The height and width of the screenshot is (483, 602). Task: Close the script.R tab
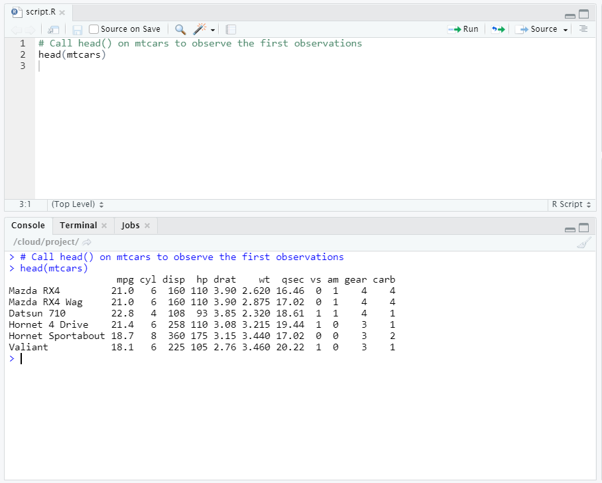(x=62, y=13)
